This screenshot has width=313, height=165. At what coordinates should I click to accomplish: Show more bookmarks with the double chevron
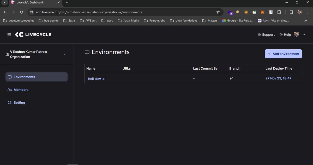pos(306,21)
